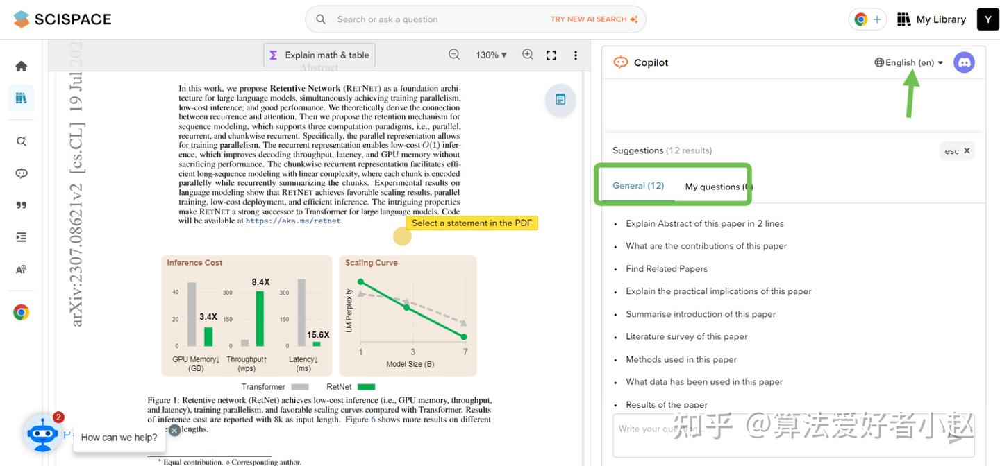Select the General (12) tab
1000x466 pixels.
638,186
